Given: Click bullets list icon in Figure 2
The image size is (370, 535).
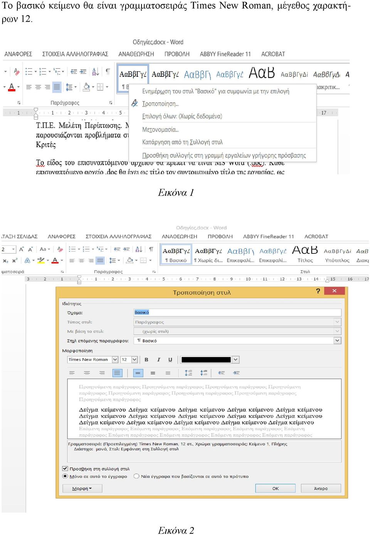Looking at the screenshot, I should click(72, 249).
